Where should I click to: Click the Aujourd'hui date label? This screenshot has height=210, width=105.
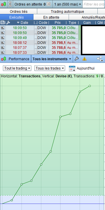coord(86,68)
